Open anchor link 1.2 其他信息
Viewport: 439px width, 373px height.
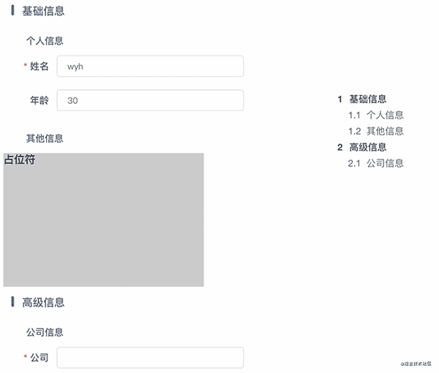coord(376,131)
